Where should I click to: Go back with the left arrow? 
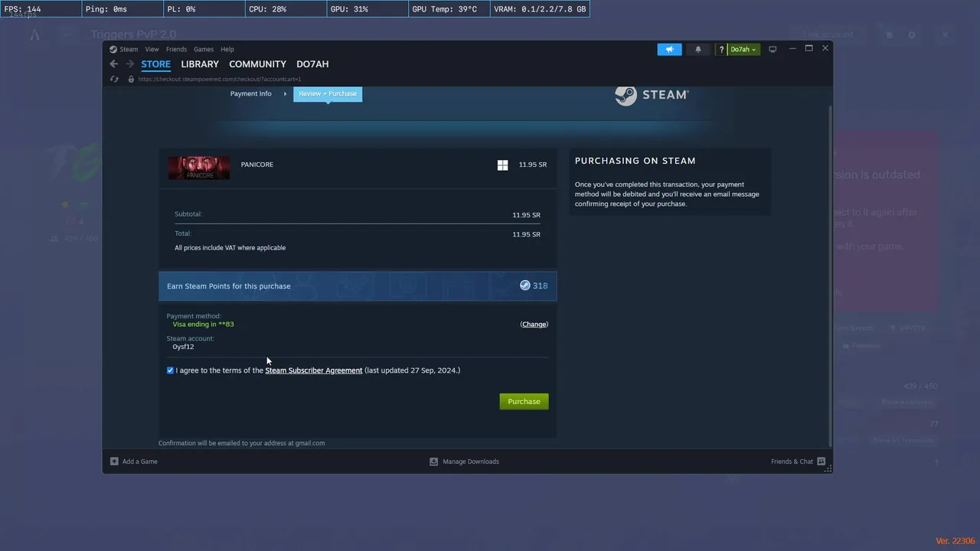click(x=113, y=64)
